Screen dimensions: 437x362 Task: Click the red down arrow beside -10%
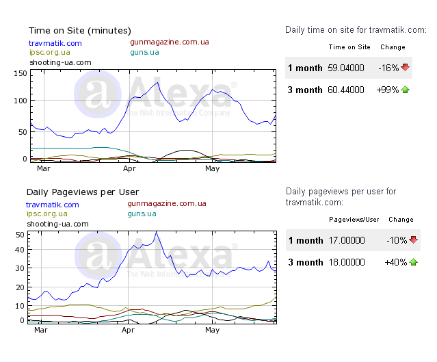(413, 240)
